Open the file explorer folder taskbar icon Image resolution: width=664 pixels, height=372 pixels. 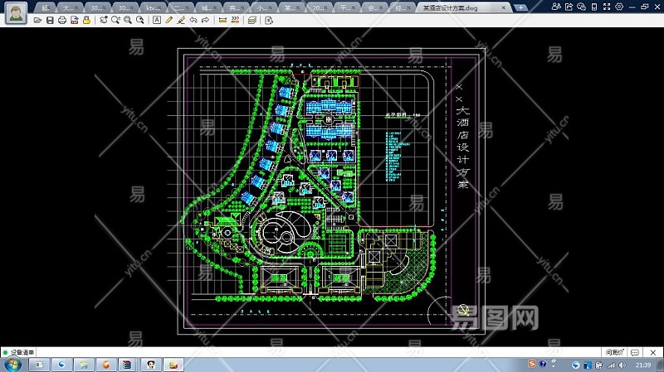pos(84,365)
